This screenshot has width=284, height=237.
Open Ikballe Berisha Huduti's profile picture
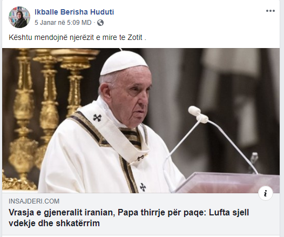pos(19,17)
